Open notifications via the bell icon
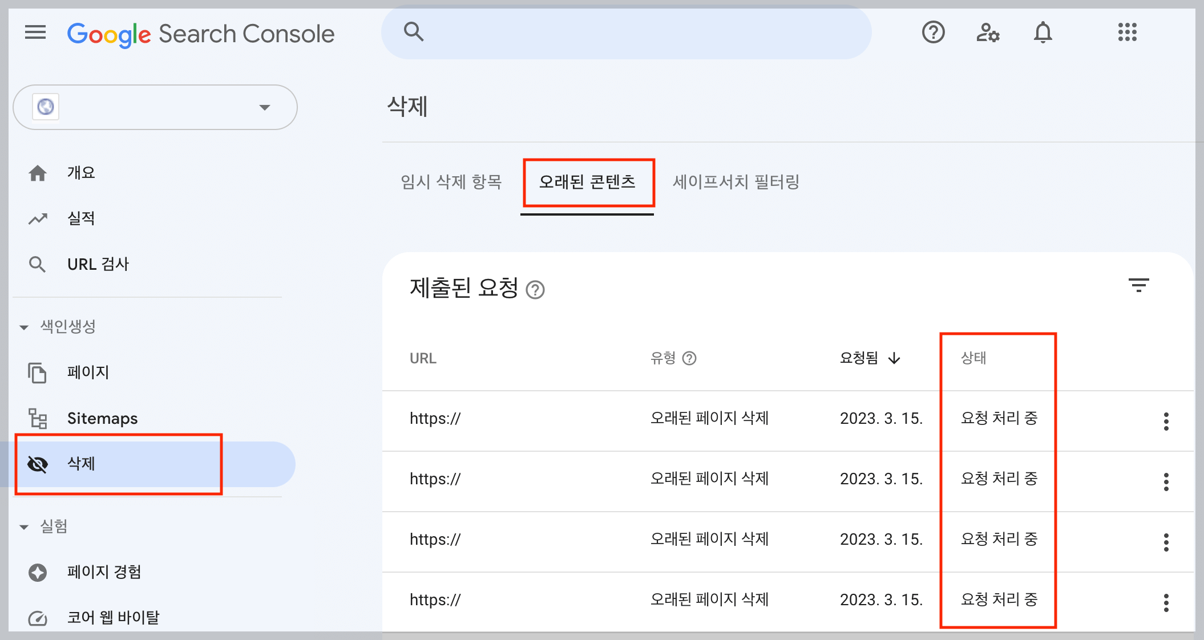Image resolution: width=1204 pixels, height=640 pixels. coord(1043,33)
